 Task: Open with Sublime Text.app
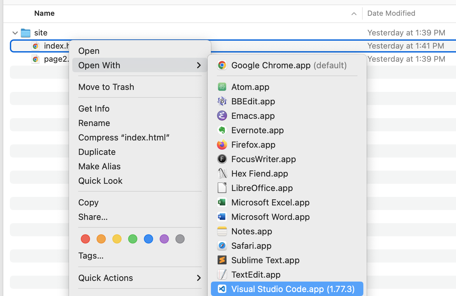[287, 260]
